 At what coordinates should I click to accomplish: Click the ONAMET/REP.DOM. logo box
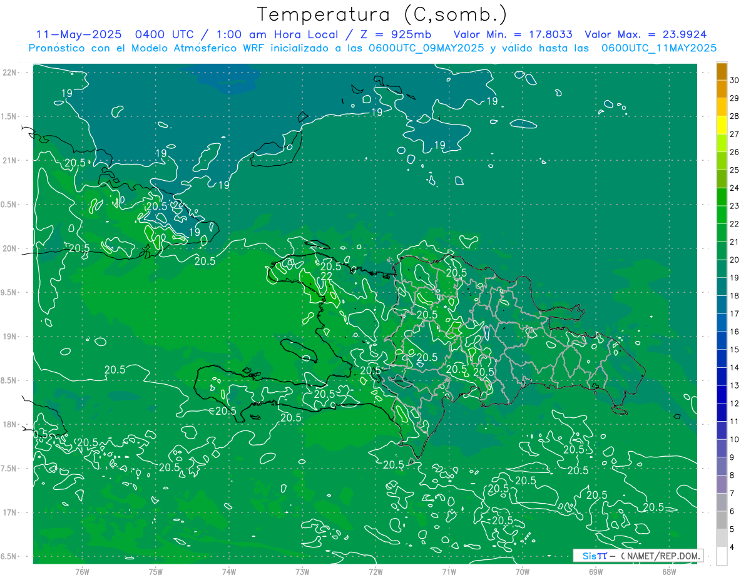pyautogui.click(x=638, y=556)
